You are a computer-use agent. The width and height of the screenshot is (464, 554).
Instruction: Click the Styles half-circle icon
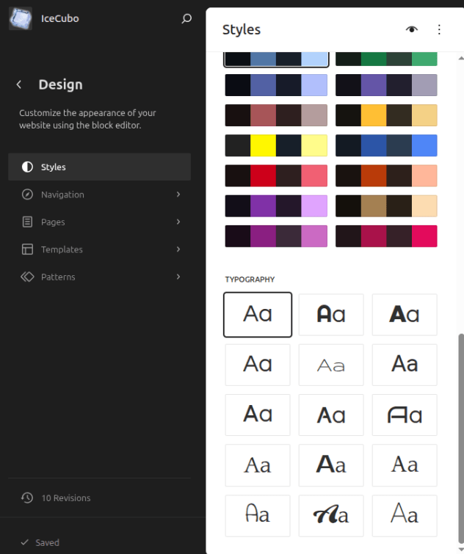(27, 167)
